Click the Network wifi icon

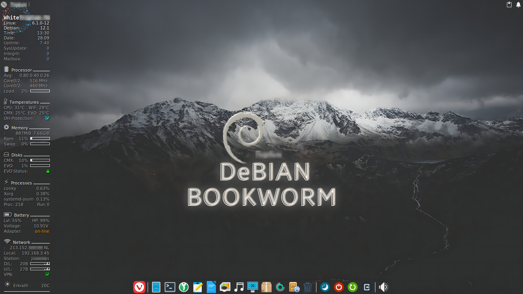point(7,242)
